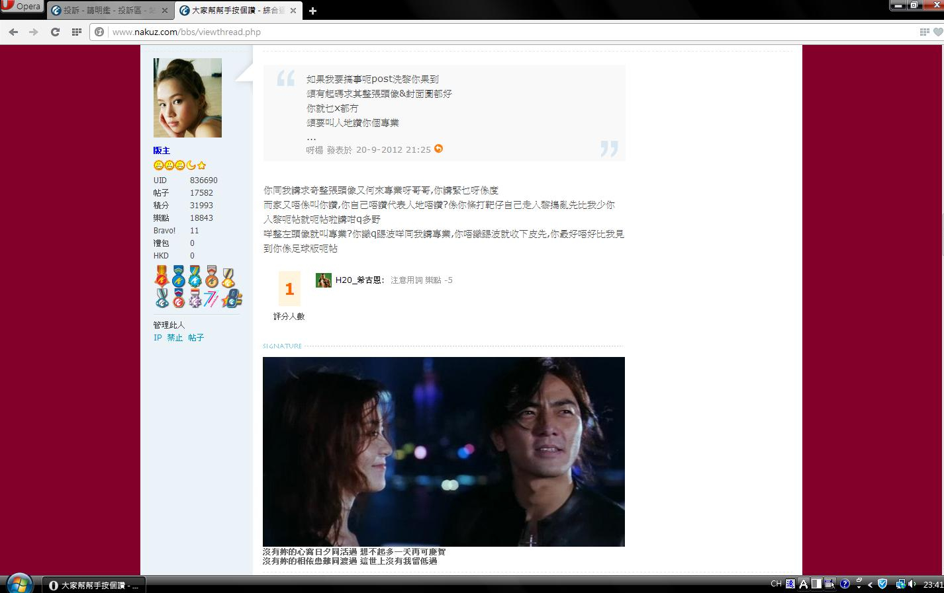Open the IP management link
944x593 pixels.
158,337
